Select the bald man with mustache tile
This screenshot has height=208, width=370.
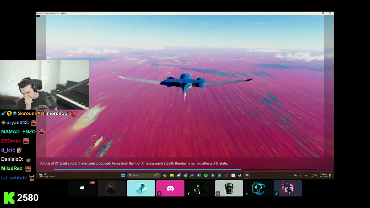[x=229, y=188]
